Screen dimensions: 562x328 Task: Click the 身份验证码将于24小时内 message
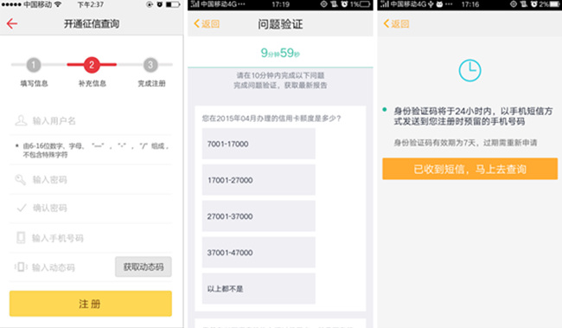(x=473, y=116)
